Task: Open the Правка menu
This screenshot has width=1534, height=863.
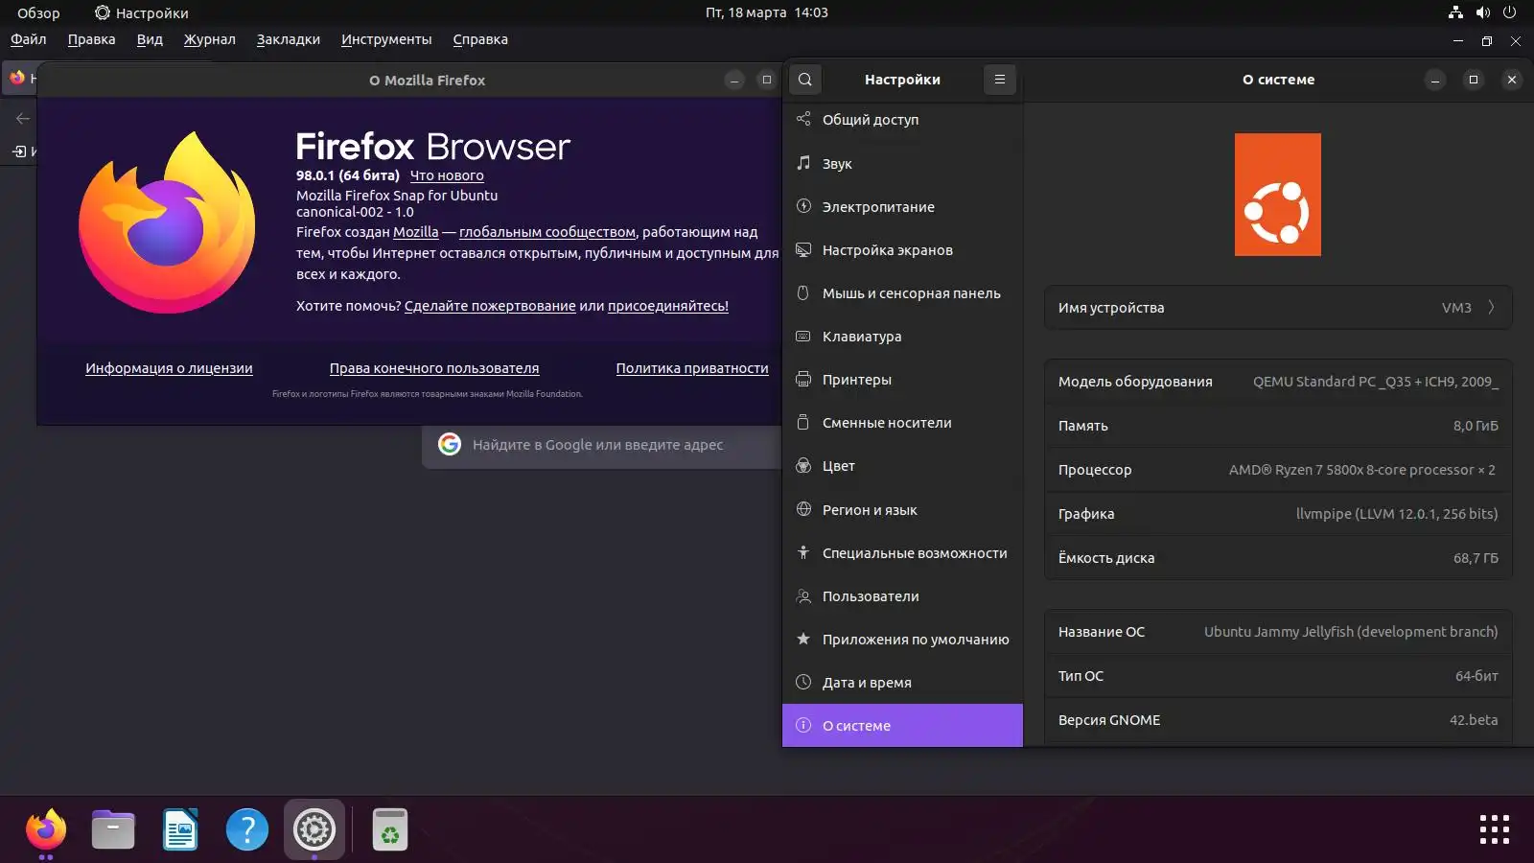Action: [91, 39]
